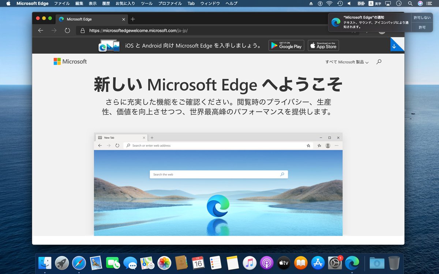This screenshot has width=439, height=274.
Task: Open Mail from the Dock
Action: (96, 262)
